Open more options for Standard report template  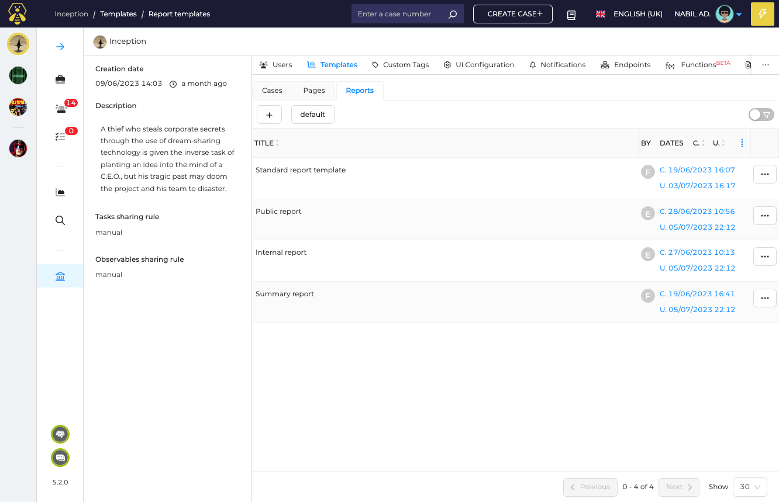[764, 174]
